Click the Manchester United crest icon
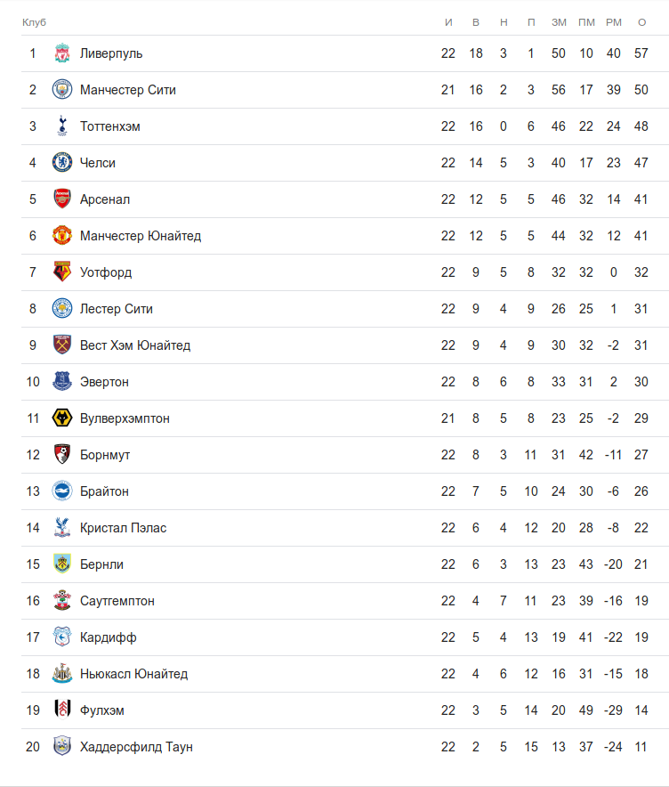This screenshot has width=669, height=787. coord(61,236)
